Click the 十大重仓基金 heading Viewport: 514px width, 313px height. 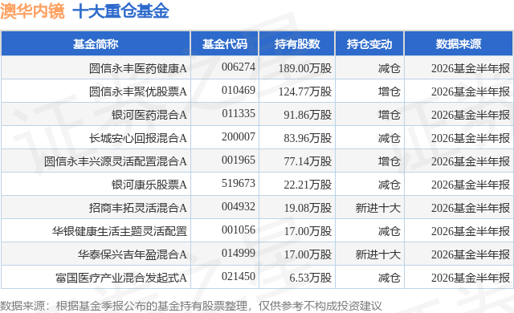(120, 11)
